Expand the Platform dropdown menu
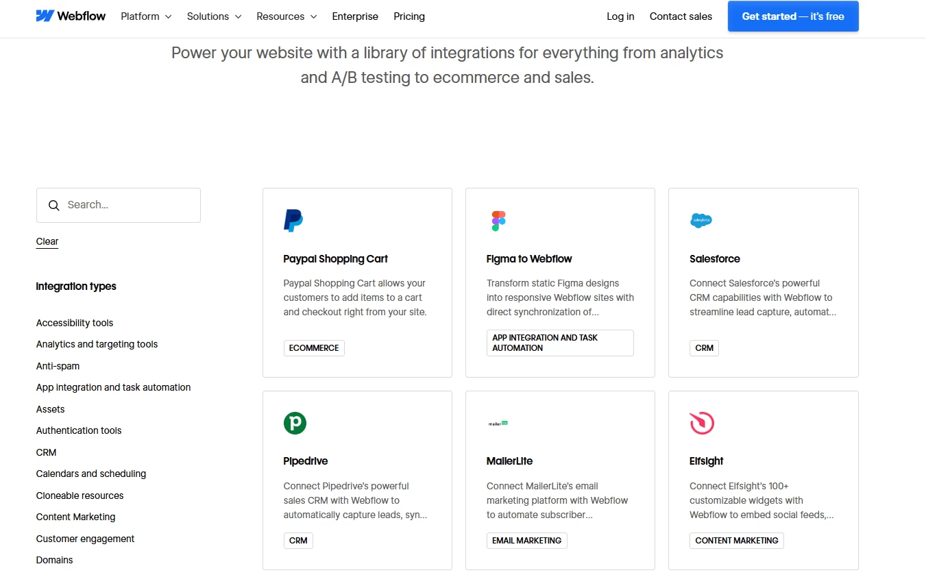926x575 pixels. pos(146,16)
